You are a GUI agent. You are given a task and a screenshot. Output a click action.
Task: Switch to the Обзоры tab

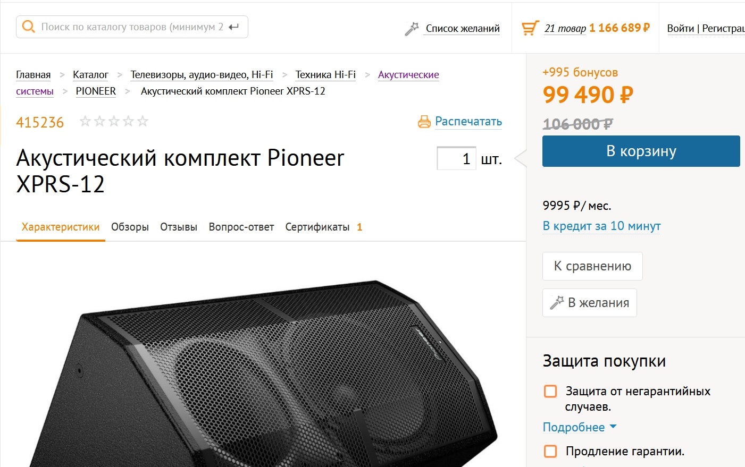(130, 227)
